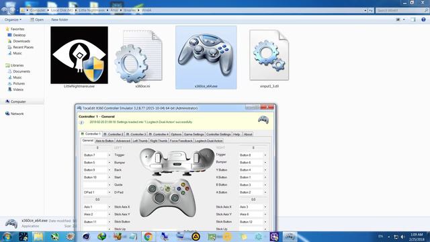Open the Windows Start menu

click(7, 237)
